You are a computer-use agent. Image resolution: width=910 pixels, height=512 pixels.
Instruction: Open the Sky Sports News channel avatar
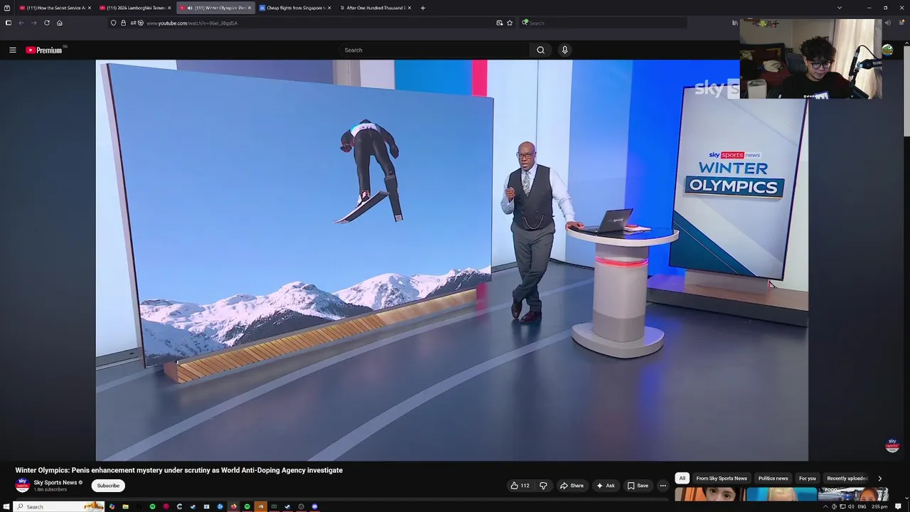coord(23,486)
